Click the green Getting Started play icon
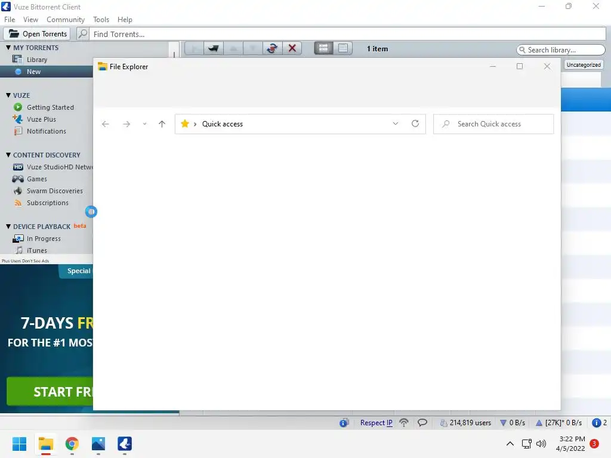Image resolution: width=611 pixels, height=458 pixels. [x=18, y=107]
